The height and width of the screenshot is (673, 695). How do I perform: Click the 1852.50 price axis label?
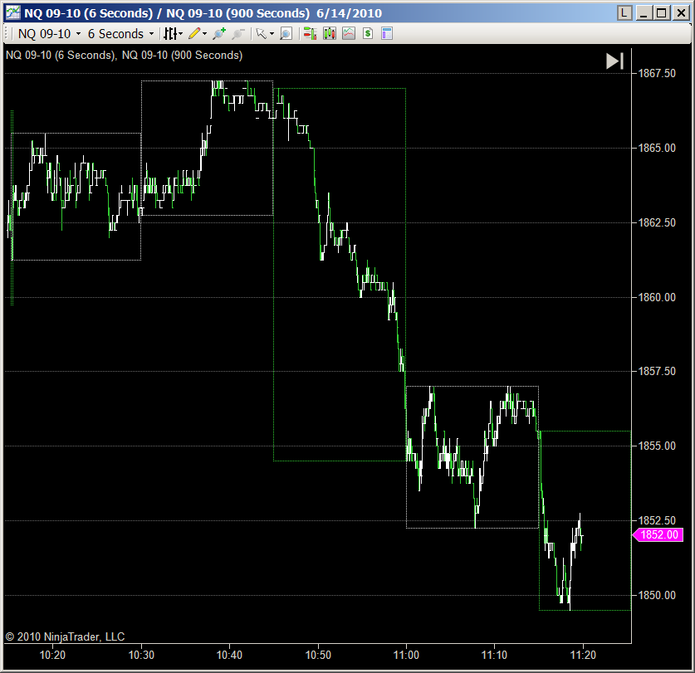pyautogui.click(x=657, y=520)
